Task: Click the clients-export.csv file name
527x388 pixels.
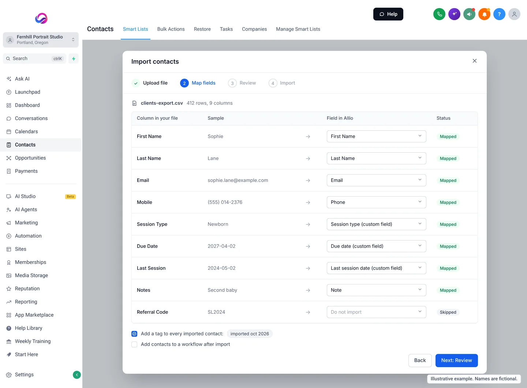Action: (x=162, y=103)
